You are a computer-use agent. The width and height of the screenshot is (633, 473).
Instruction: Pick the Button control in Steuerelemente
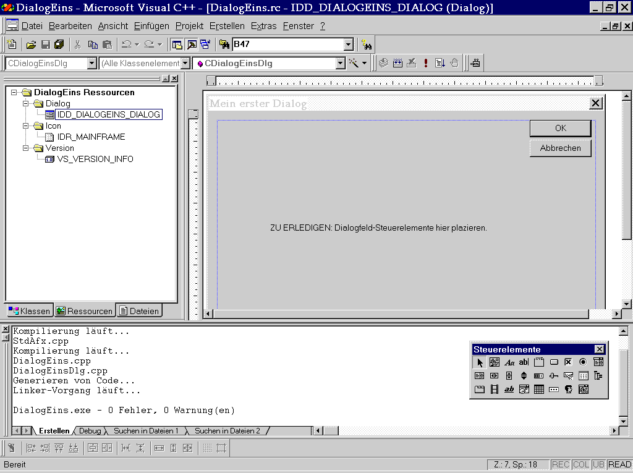[x=553, y=362]
